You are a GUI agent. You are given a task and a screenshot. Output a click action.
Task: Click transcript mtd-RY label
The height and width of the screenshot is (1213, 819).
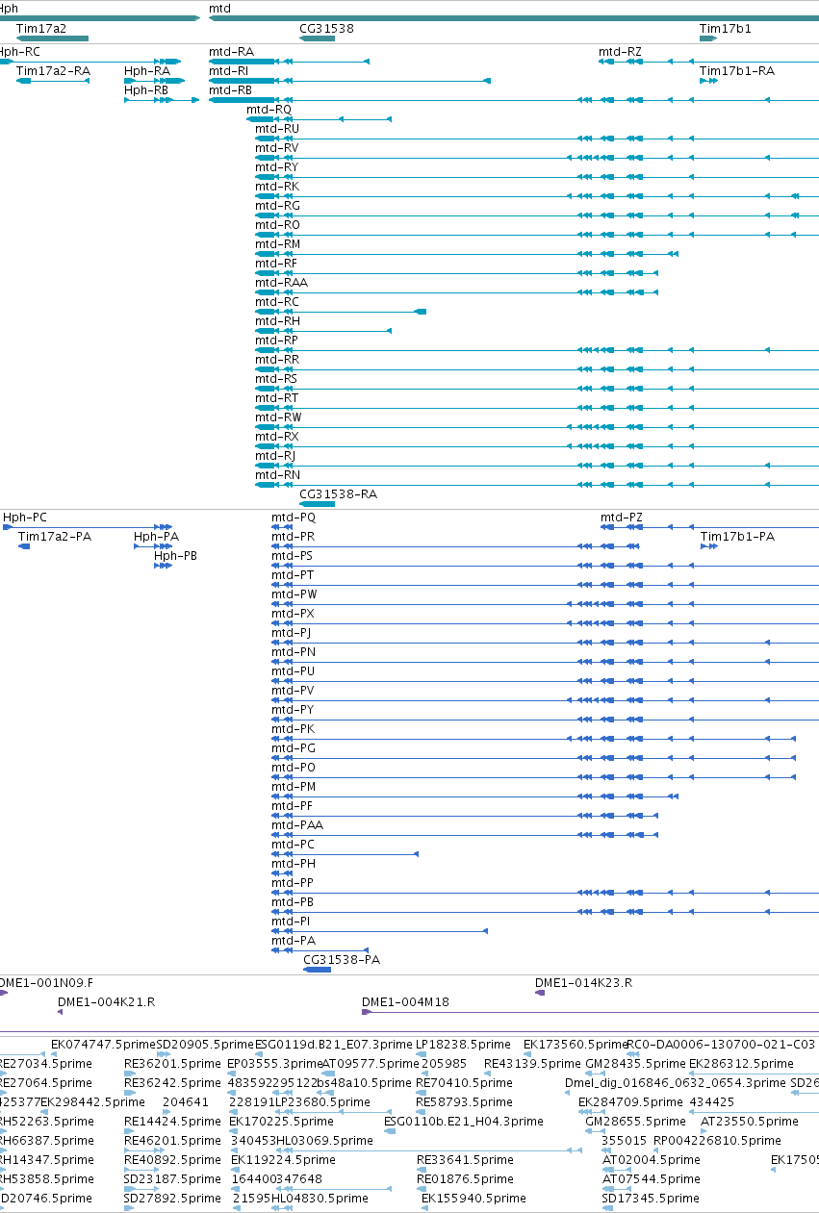coord(277,167)
